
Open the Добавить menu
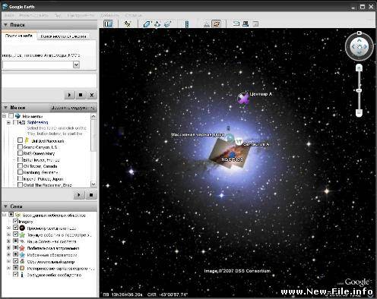point(109,15)
